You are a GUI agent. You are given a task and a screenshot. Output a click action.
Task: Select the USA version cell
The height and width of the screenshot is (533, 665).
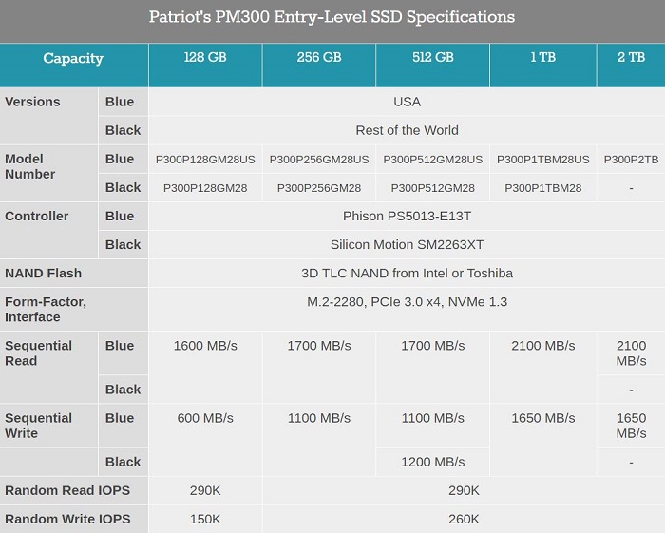pyautogui.click(x=407, y=102)
